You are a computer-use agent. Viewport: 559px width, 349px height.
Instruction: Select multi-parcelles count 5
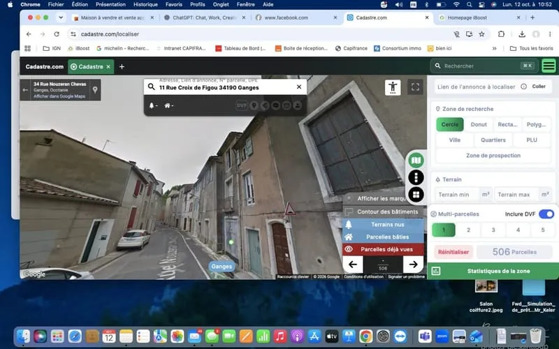[x=543, y=230]
